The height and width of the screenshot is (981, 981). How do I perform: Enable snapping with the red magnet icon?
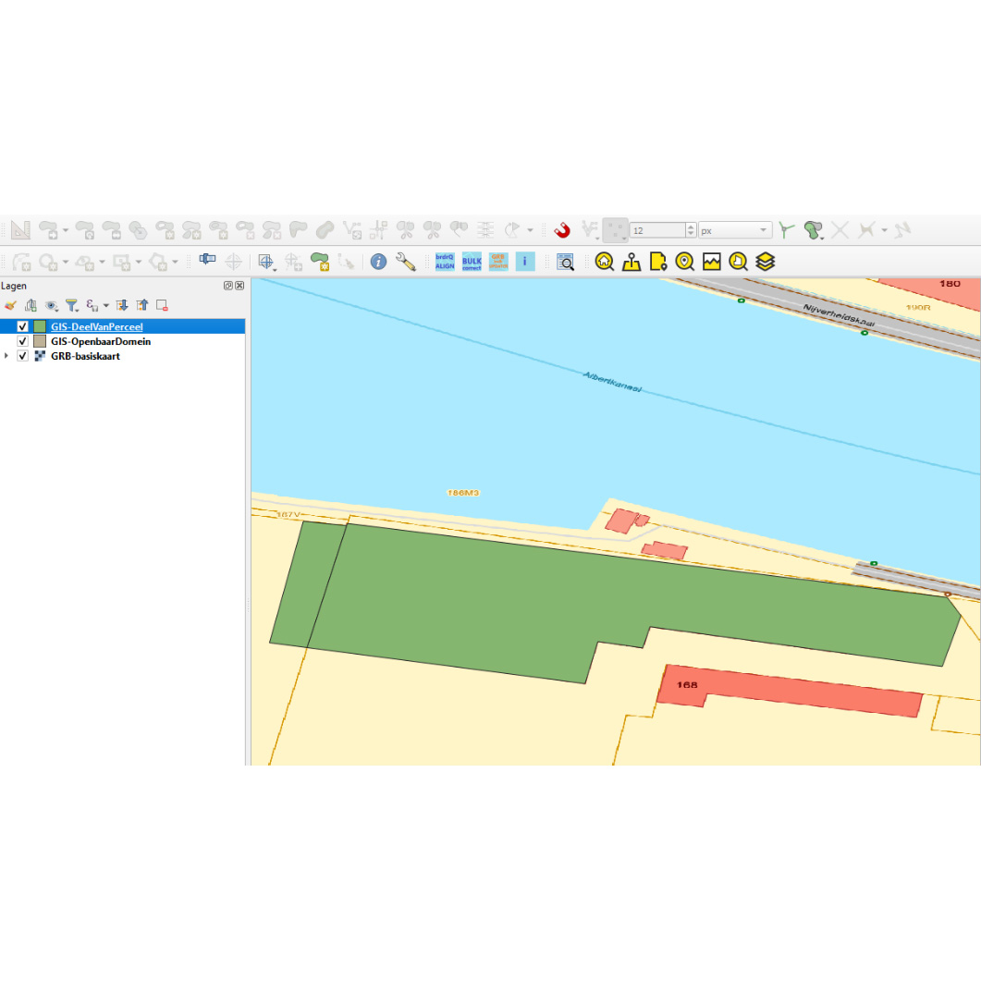point(562,230)
